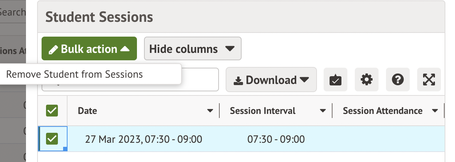Click the download tray icon
455x162 pixels.
[238, 80]
